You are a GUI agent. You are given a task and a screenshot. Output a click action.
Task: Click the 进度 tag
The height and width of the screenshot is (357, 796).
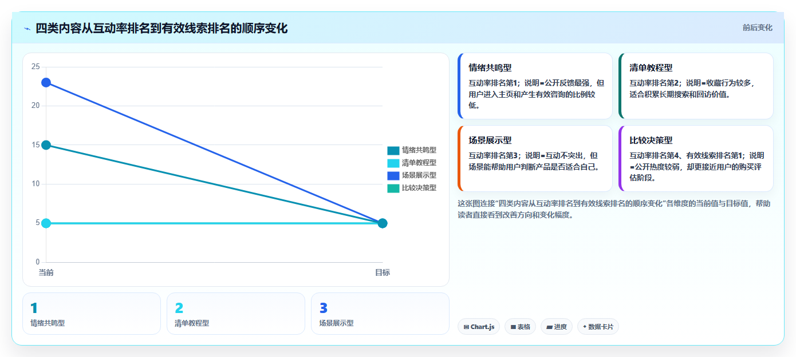coord(557,327)
